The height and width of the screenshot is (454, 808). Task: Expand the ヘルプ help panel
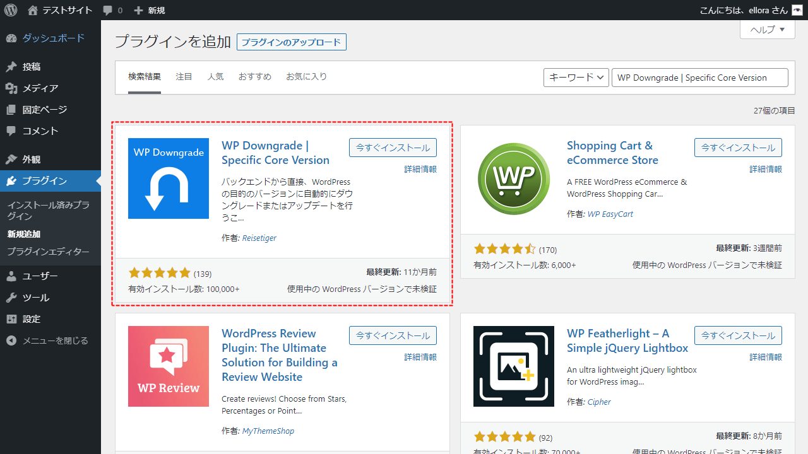click(x=767, y=30)
